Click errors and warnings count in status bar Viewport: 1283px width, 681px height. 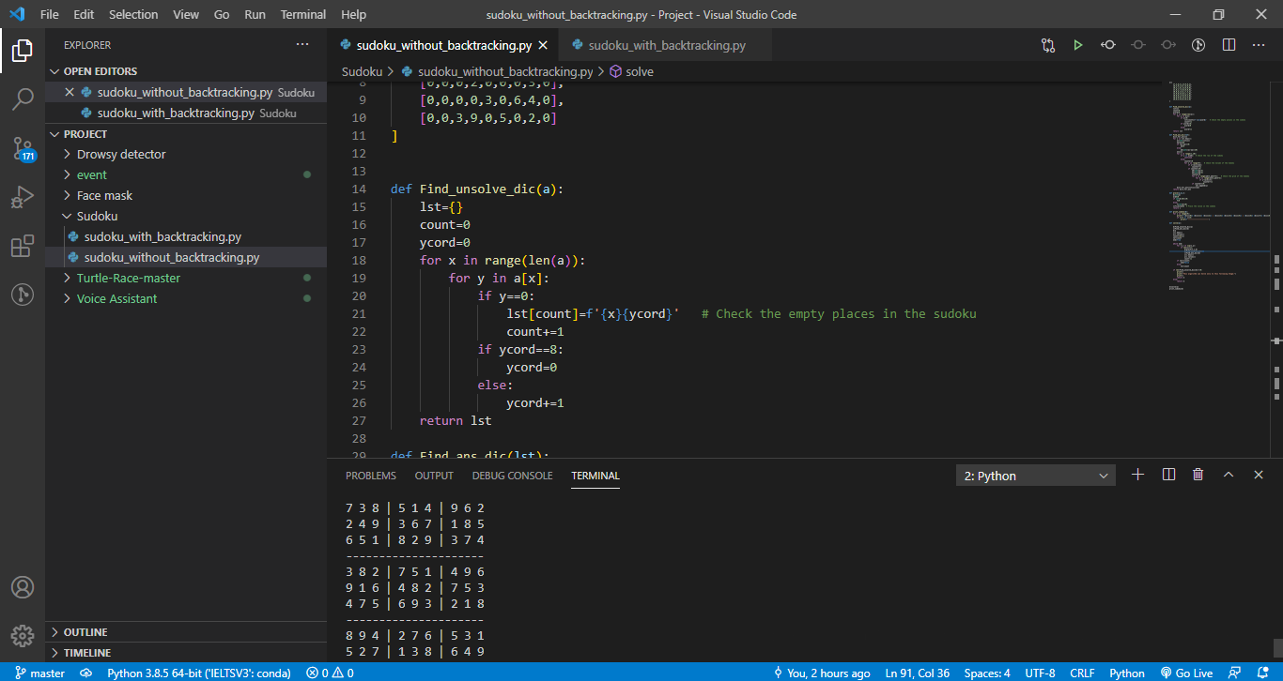click(x=331, y=673)
